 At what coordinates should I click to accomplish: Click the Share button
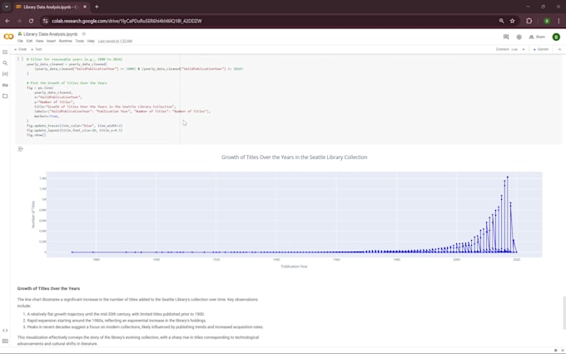(537, 37)
